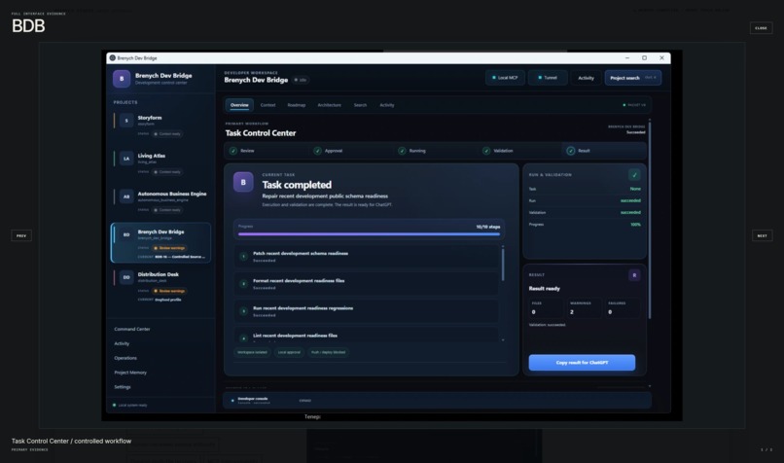This screenshot has height=463, width=784.
Task: Click the step 2 number circle for Format readiness files
Action: point(243,284)
